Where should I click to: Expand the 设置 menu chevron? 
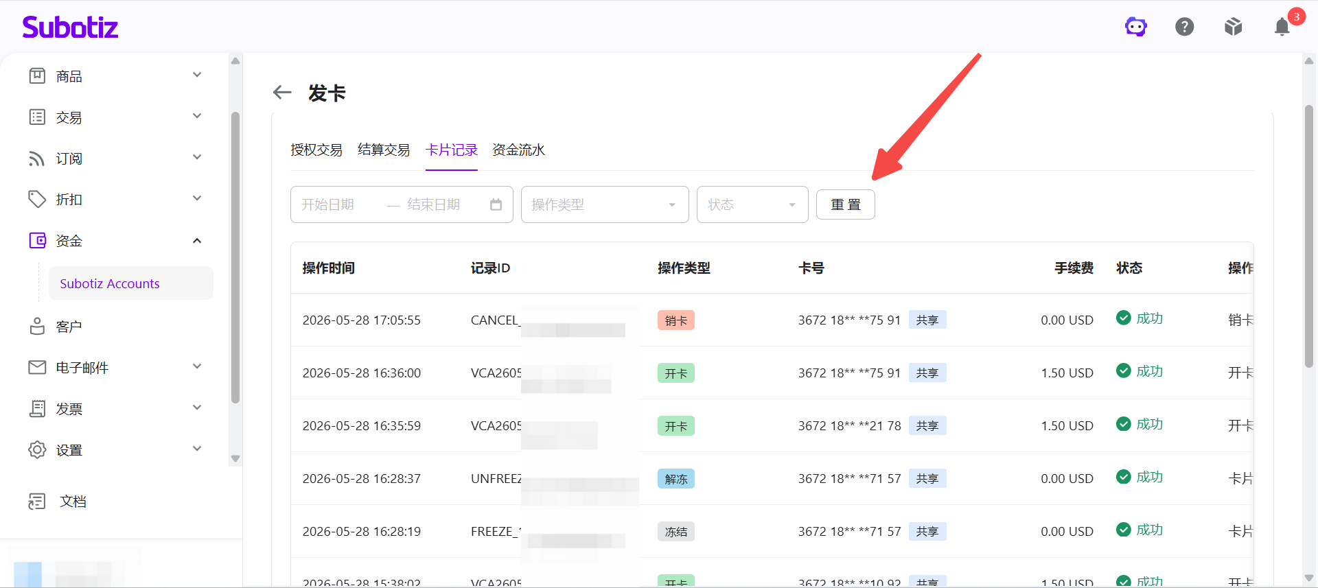pyautogui.click(x=197, y=449)
